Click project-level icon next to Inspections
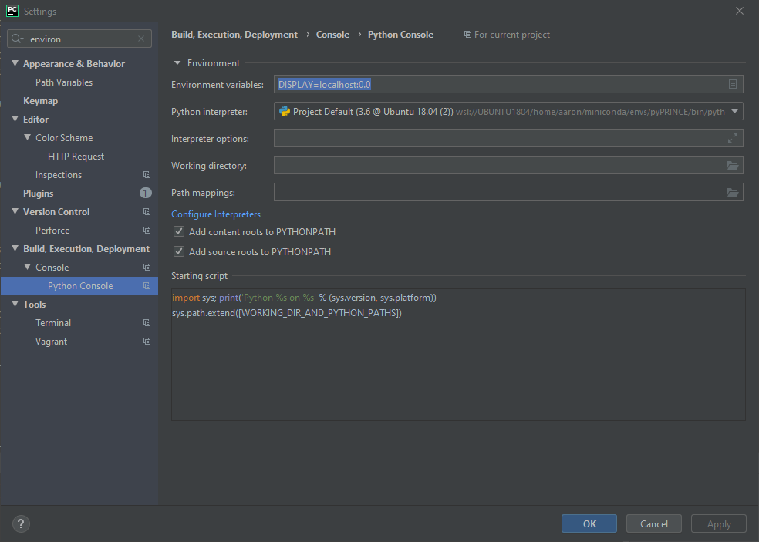This screenshot has height=542, width=759. click(147, 175)
